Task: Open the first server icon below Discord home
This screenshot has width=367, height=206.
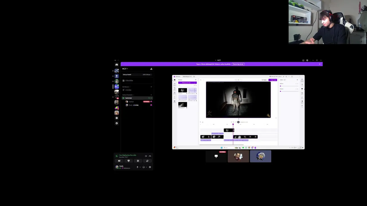Action: point(117,71)
